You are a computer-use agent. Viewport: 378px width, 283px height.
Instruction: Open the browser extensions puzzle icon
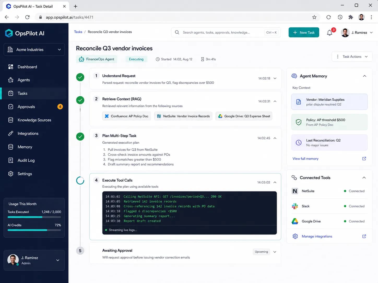(x=351, y=17)
